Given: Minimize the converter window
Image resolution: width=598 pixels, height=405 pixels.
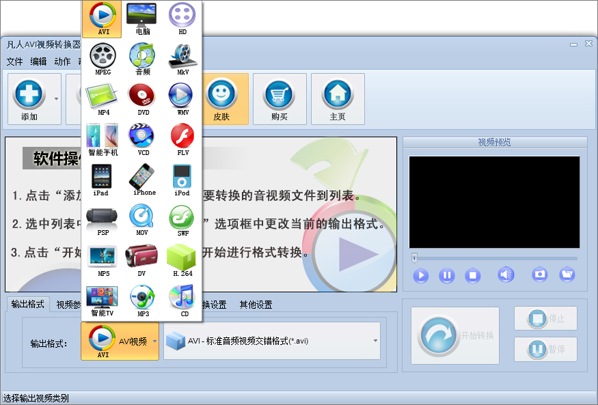Looking at the screenshot, I should point(573,44).
